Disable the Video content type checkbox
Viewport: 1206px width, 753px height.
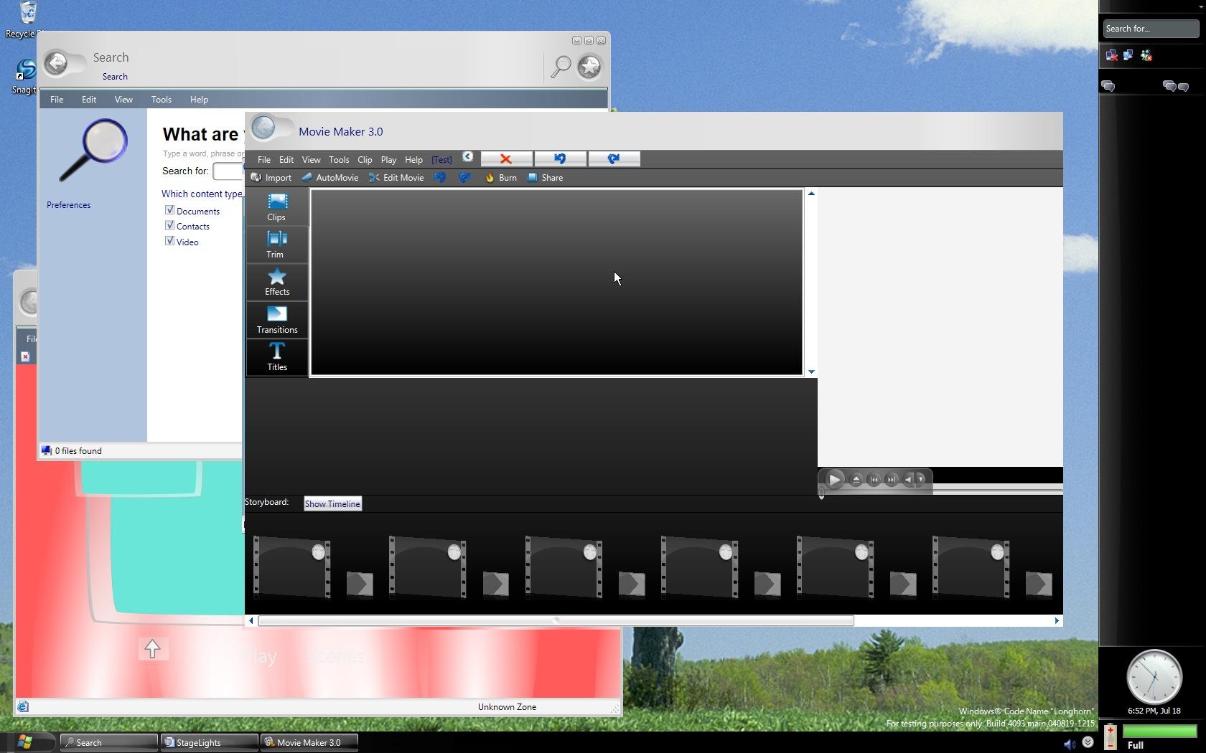coord(170,241)
